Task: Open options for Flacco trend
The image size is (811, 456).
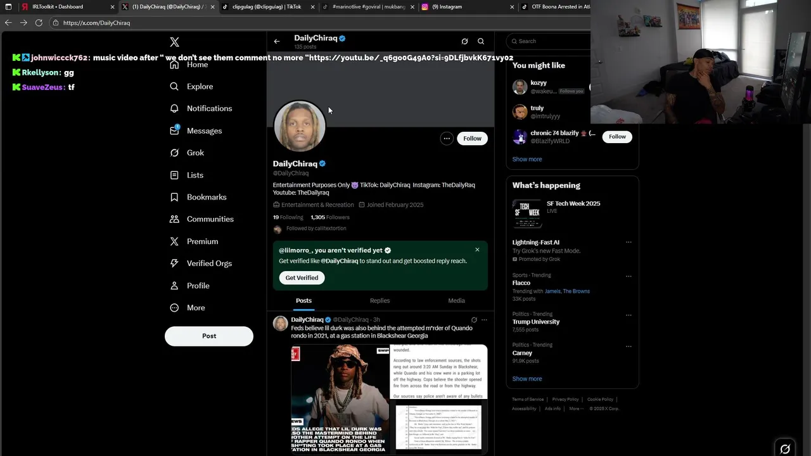Action: click(x=629, y=276)
